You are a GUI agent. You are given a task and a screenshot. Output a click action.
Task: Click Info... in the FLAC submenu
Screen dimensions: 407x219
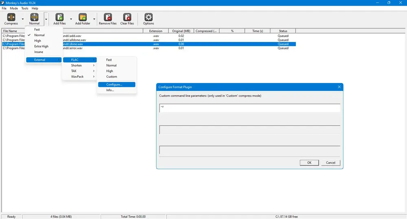click(116, 90)
